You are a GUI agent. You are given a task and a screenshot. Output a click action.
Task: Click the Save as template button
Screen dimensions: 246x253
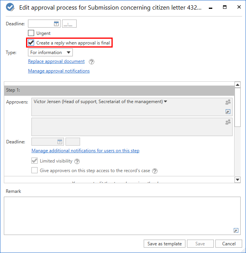click(x=165, y=244)
